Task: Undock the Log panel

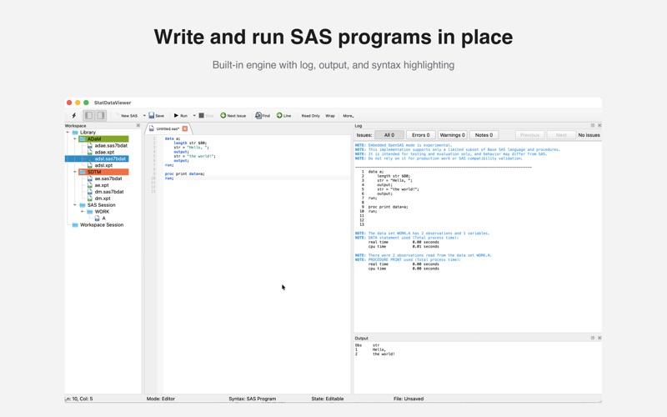Action: click(x=593, y=126)
